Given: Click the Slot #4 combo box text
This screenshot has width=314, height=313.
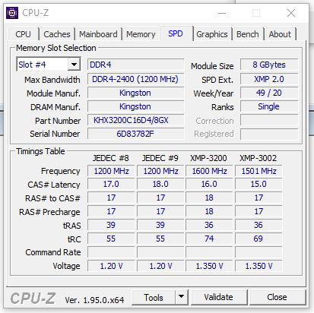Looking at the screenshot, I should [42, 65].
